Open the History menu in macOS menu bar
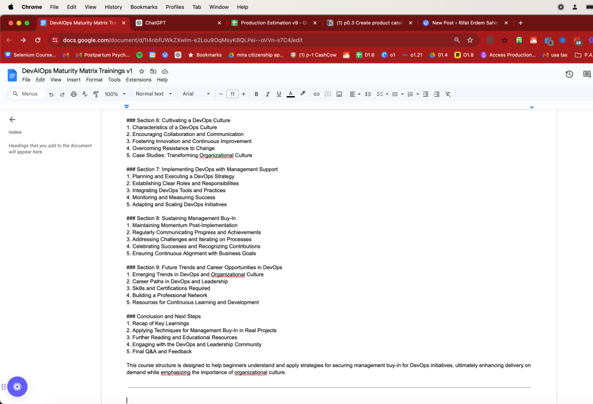 click(114, 7)
